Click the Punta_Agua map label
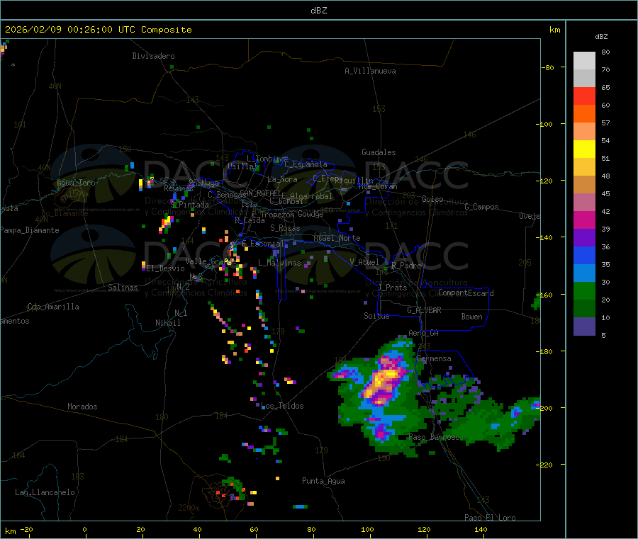This screenshot has height=539, width=638. pos(323,481)
